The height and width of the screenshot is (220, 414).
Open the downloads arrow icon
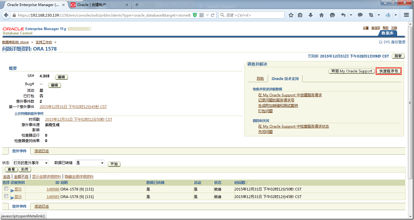(311, 15)
